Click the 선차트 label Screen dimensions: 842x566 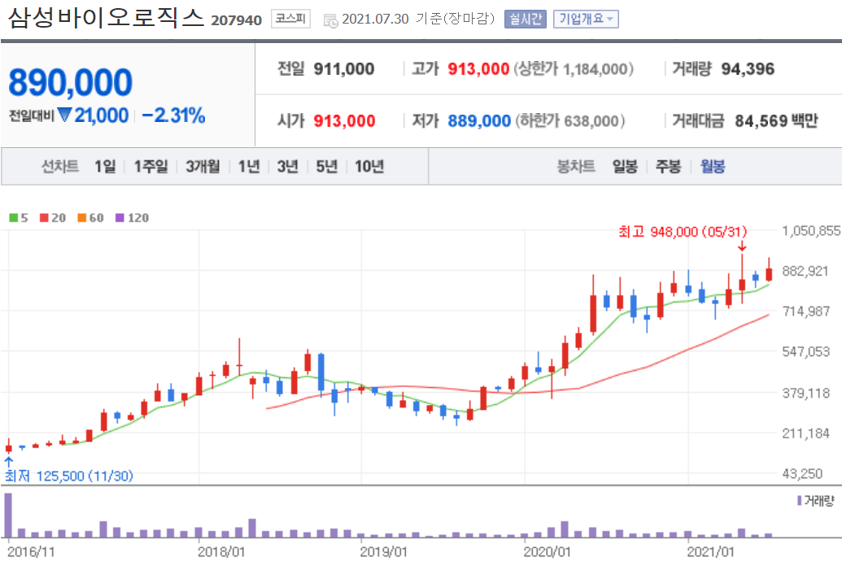(x=60, y=167)
